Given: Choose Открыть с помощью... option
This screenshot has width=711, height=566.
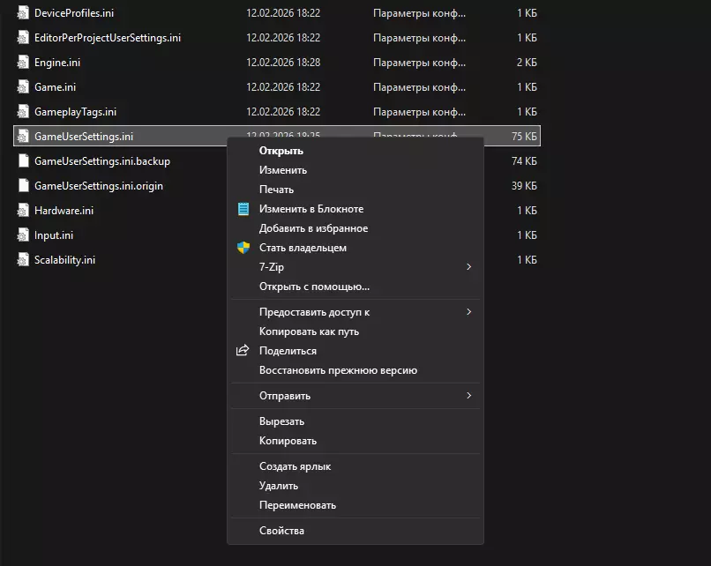Looking at the screenshot, I should click(x=314, y=287).
